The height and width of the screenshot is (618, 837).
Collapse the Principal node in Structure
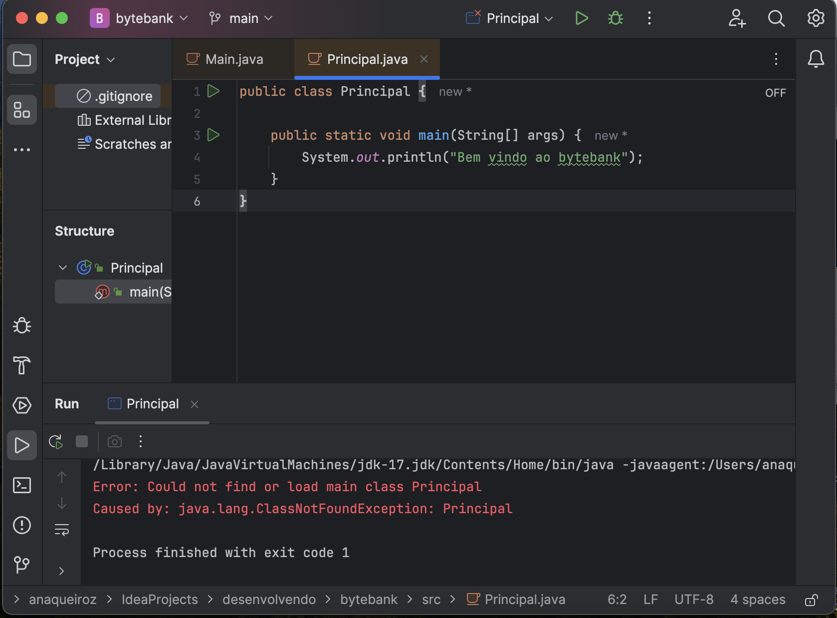pos(63,268)
